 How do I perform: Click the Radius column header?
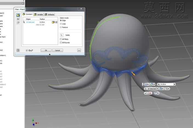(x=42, y=19)
